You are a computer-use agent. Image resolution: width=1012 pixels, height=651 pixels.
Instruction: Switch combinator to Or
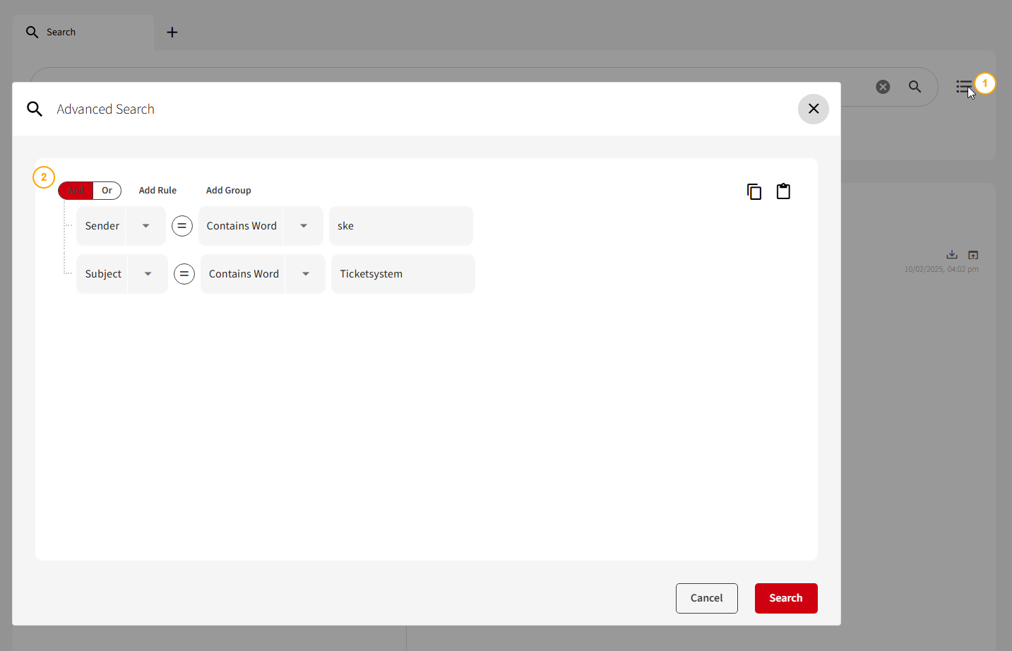point(107,190)
